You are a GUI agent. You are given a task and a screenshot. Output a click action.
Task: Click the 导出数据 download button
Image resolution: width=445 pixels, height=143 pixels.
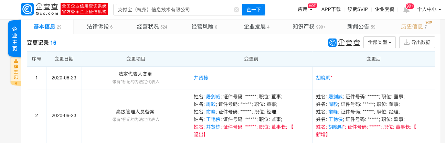417,42
